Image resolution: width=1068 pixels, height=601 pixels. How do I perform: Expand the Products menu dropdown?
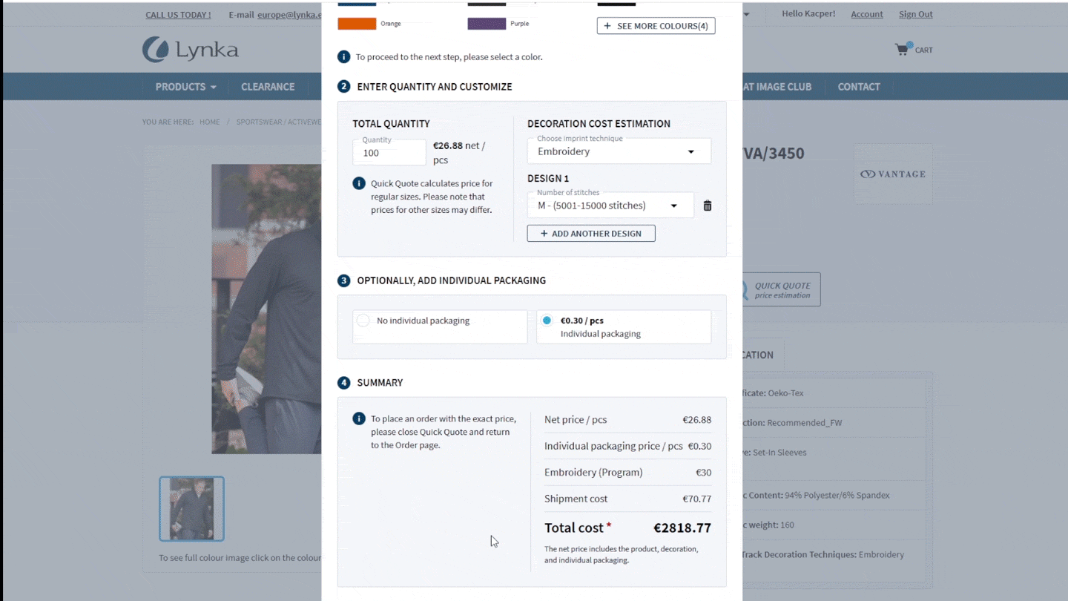[x=185, y=87]
